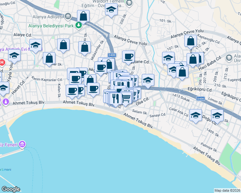Click the D400 road shield near Limon Sk.
241x193 pixels.
pos(200,99)
